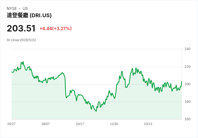
Task: Click the At close:2026/5/22 timestamp
Action: click(21, 40)
